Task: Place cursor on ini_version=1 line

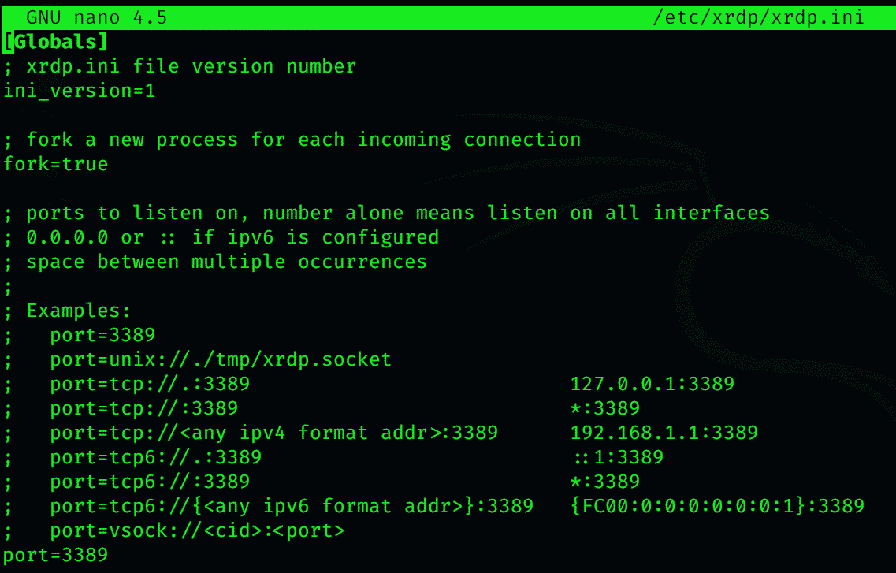Action: [x=80, y=91]
